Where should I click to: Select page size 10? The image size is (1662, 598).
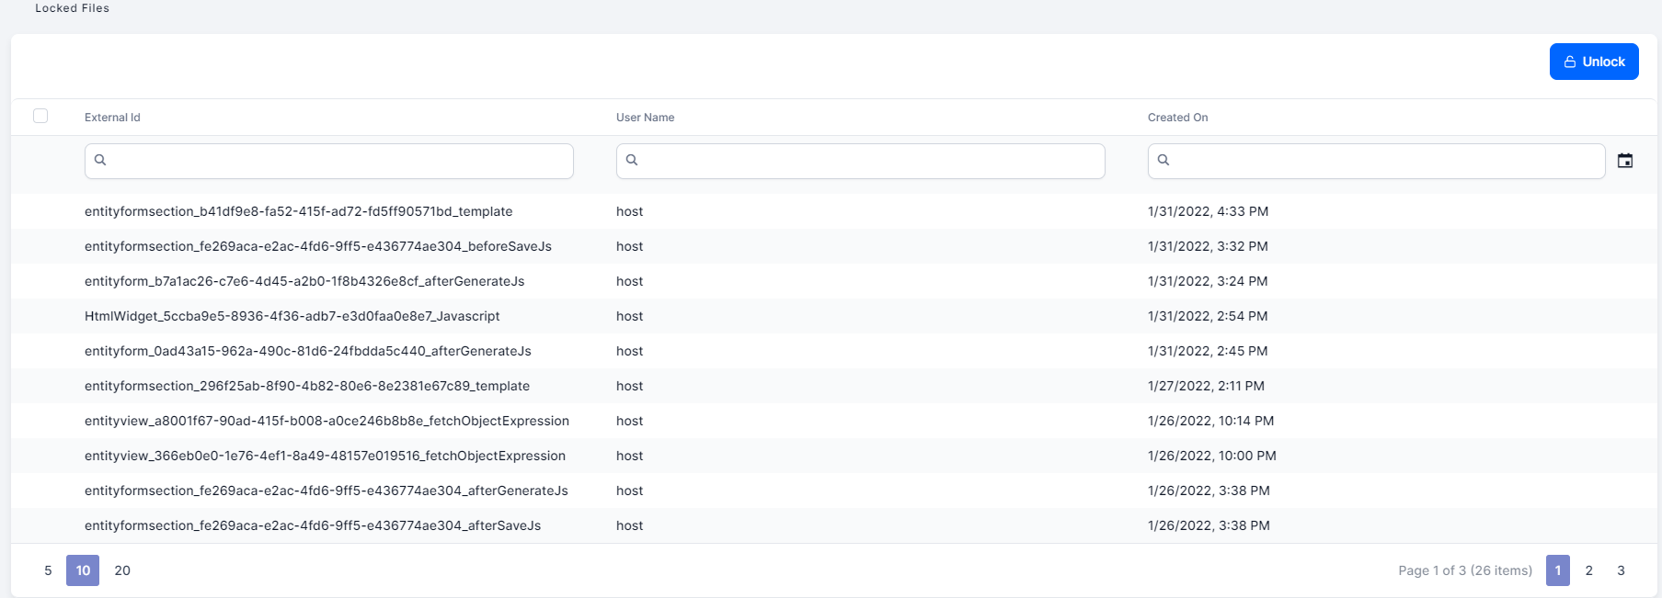pos(83,570)
